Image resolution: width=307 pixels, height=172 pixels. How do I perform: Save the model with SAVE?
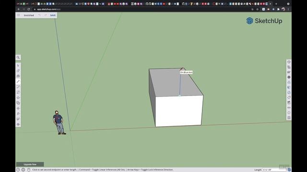pos(53,15)
